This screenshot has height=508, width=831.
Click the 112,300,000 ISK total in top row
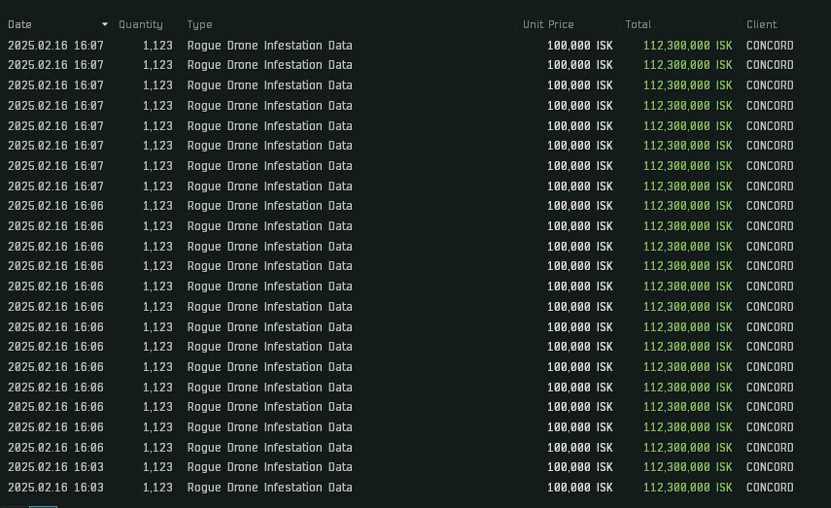(687, 46)
